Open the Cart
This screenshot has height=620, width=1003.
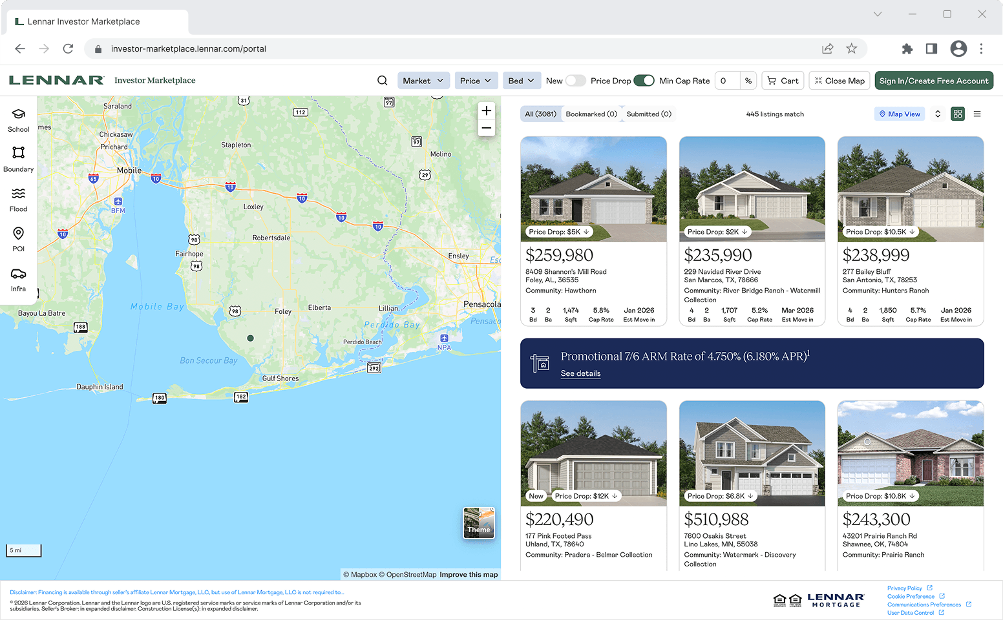[783, 81]
